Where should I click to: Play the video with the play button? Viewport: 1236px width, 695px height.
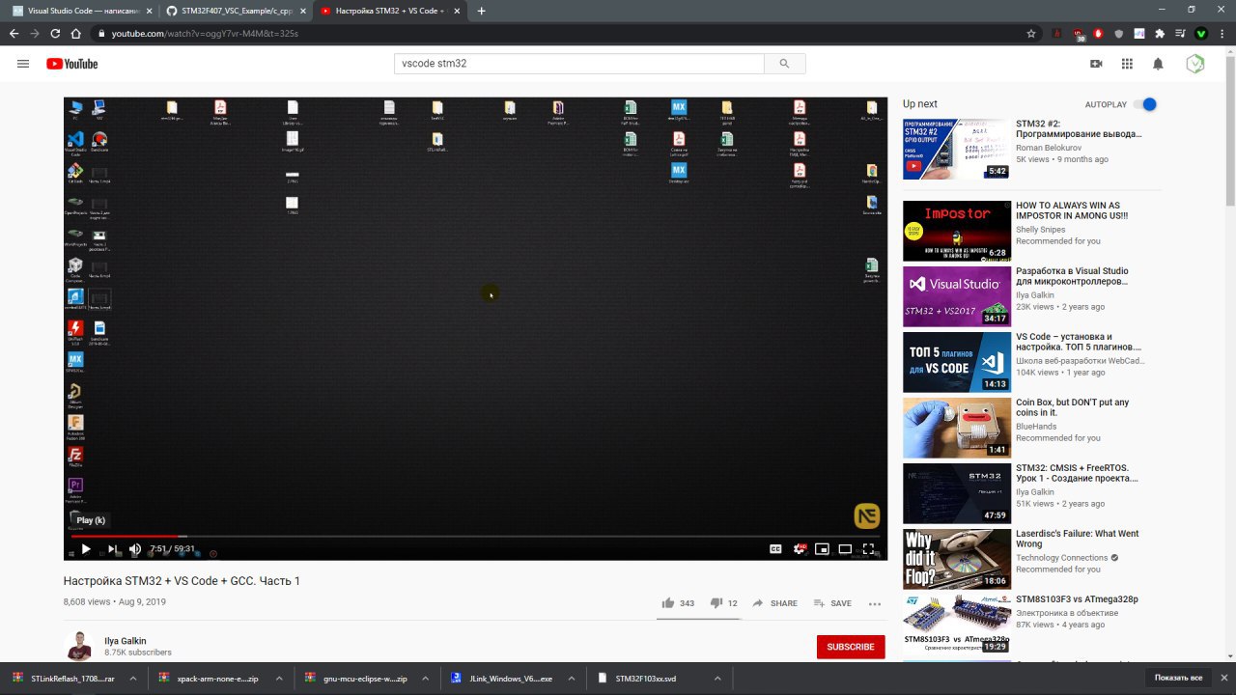86,549
